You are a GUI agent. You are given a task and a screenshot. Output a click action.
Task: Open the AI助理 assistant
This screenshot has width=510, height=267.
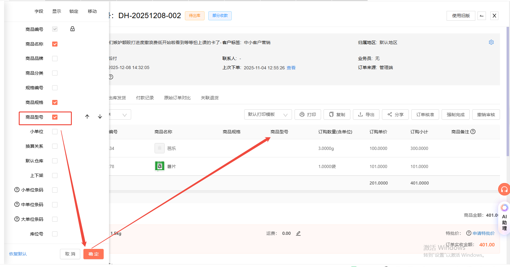click(x=504, y=218)
